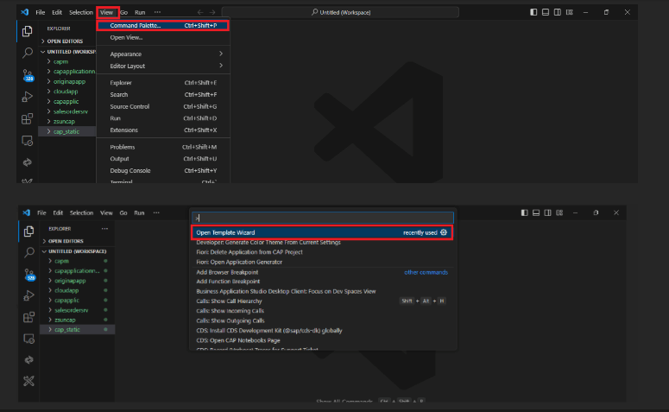The width and height of the screenshot is (669, 412).
Task: Run Calls: Show Incoming Calls command
Action: tap(322, 311)
